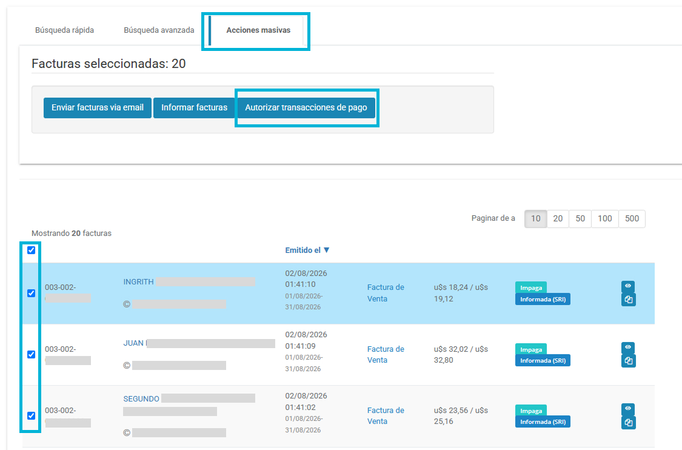This screenshot has height=450, width=682.
Task: View invoice for SEGUNDO via eye icon
Action: [x=627, y=409]
